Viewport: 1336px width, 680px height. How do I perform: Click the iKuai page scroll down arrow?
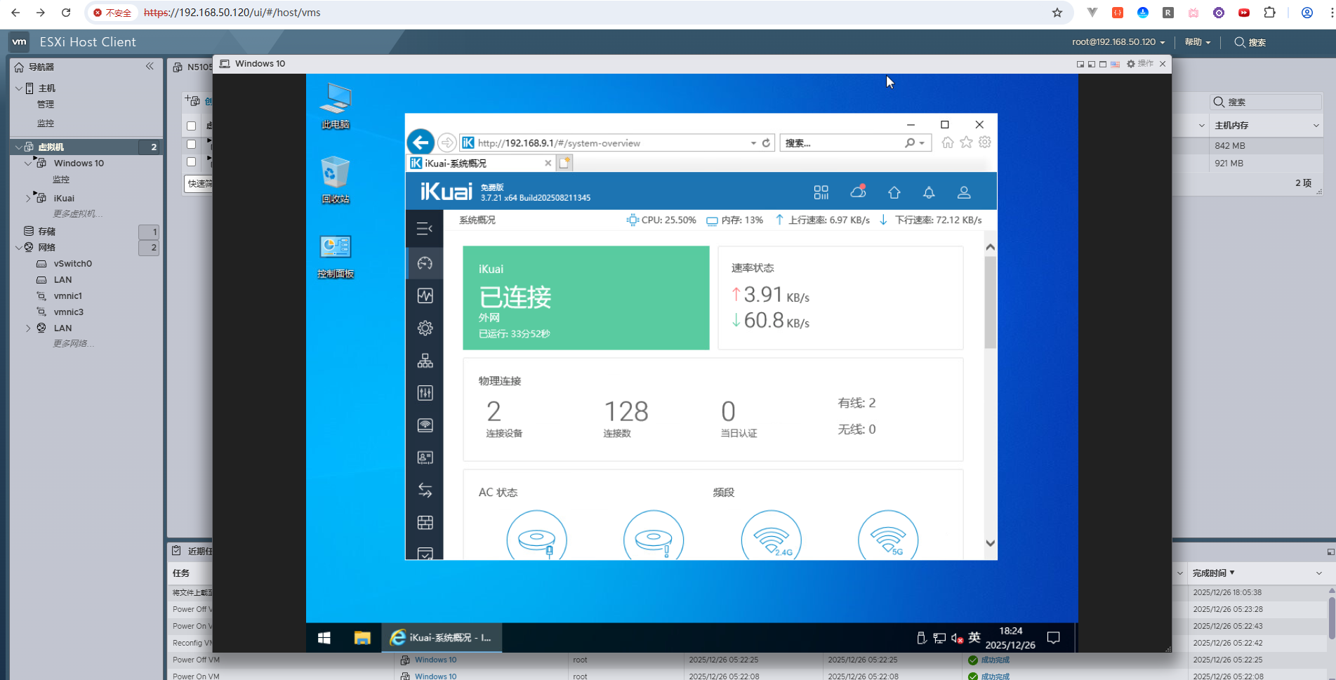click(x=990, y=543)
